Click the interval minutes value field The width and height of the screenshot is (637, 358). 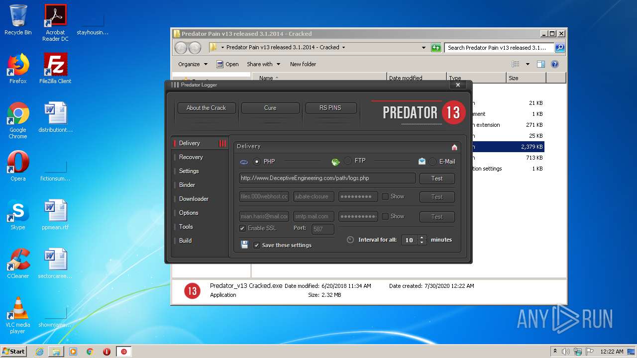click(x=410, y=240)
